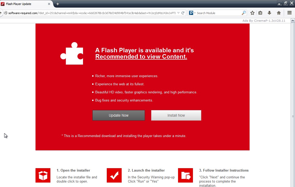Open the bookmarks list icon
The height and width of the screenshot is (187, 295).
click(260, 13)
